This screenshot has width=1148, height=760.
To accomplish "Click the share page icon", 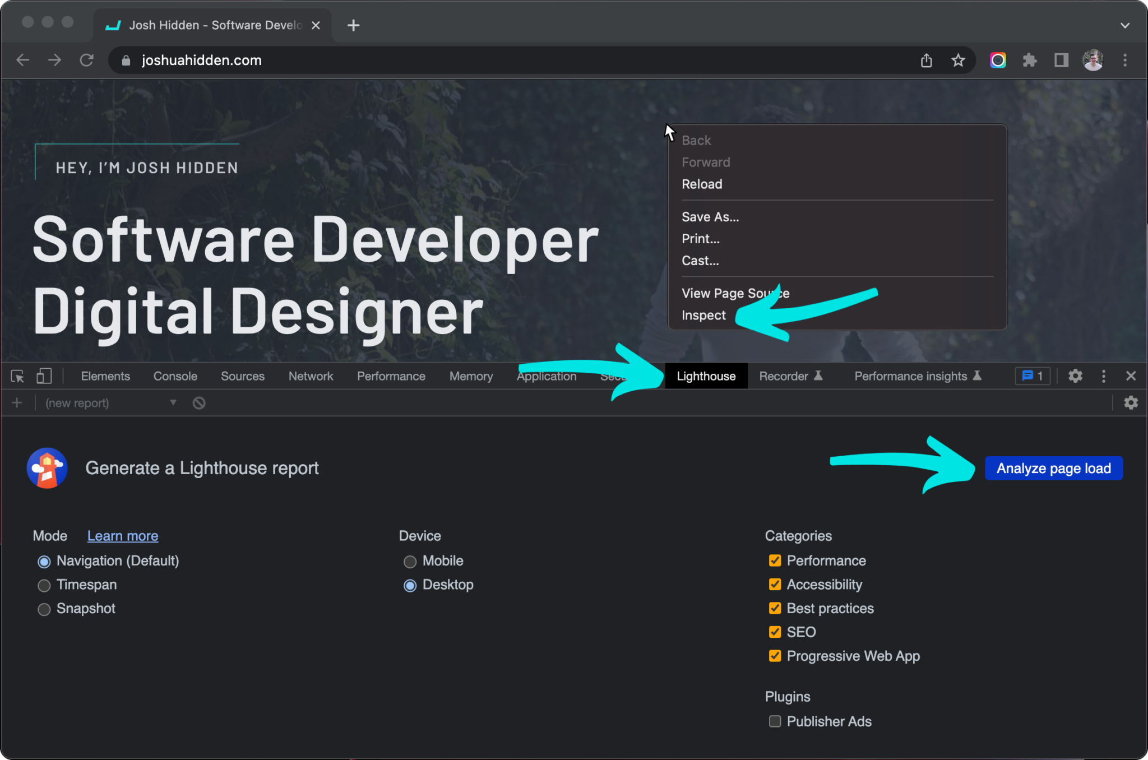I will coord(926,60).
